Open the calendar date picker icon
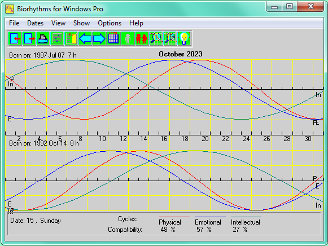This screenshot has width=328, height=246. (x=113, y=38)
